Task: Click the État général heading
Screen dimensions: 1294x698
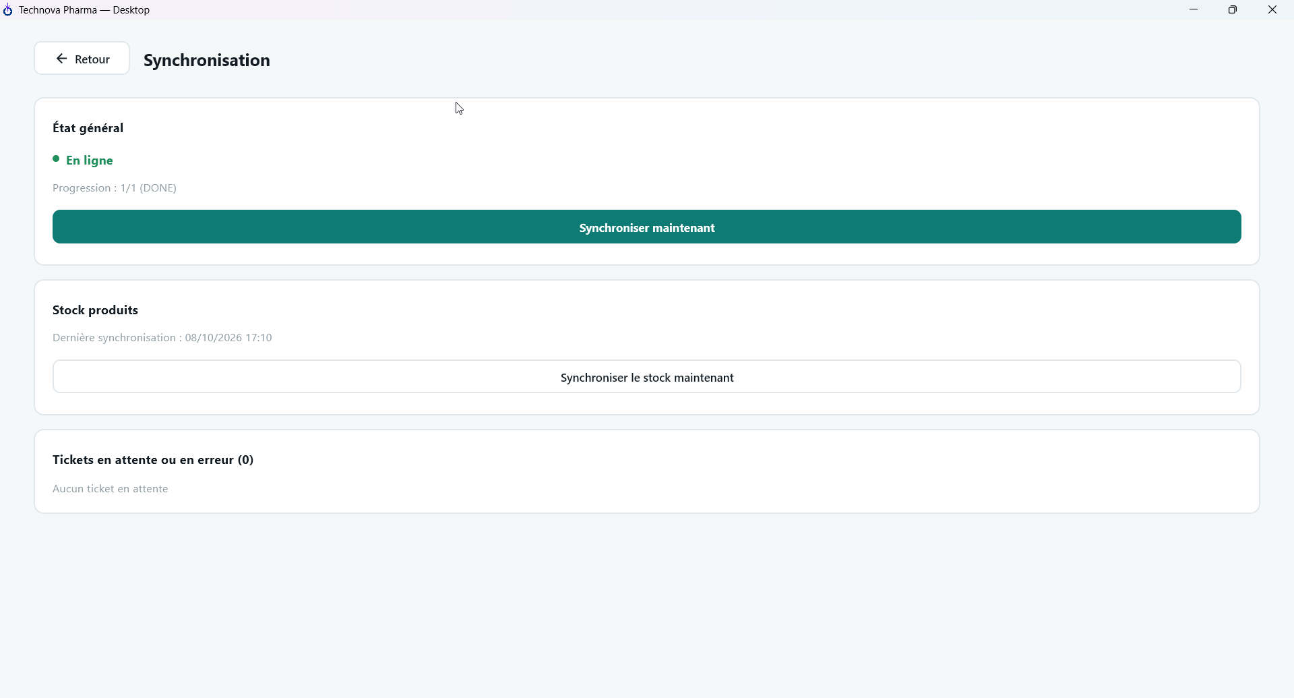Action: coord(88,128)
